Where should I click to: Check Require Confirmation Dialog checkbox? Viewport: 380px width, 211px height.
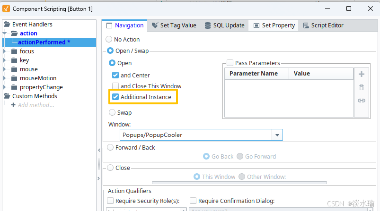pos(193,201)
